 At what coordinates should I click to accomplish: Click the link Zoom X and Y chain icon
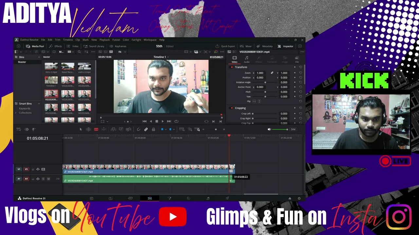tap(272, 73)
